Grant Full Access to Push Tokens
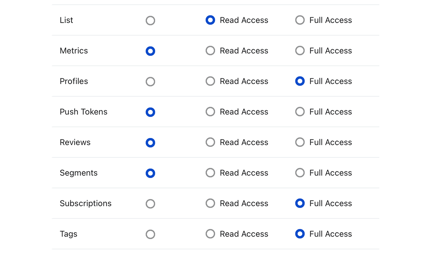Screen dimensions: 426x254 [x=300, y=112]
